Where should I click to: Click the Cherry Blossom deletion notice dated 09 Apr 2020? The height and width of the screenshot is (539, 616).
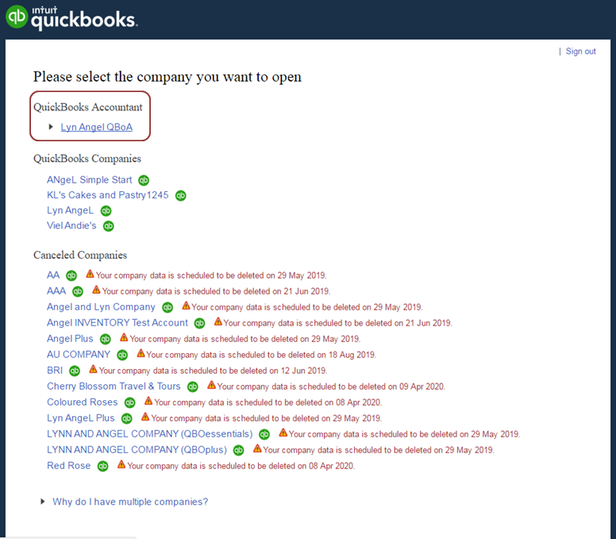(x=331, y=387)
